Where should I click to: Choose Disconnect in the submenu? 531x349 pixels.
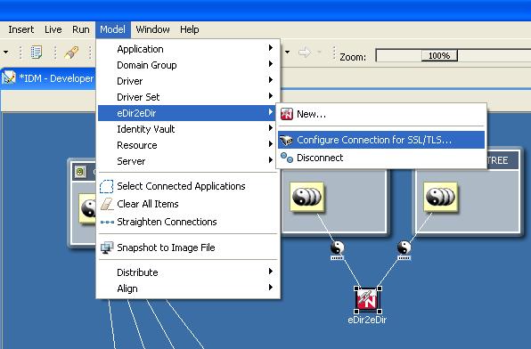pyautogui.click(x=381, y=158)
